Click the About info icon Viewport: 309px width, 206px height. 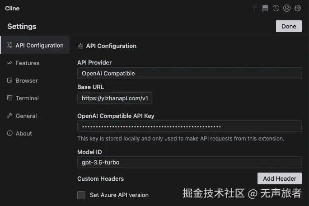pyautogui.click(x=10, y=133)
